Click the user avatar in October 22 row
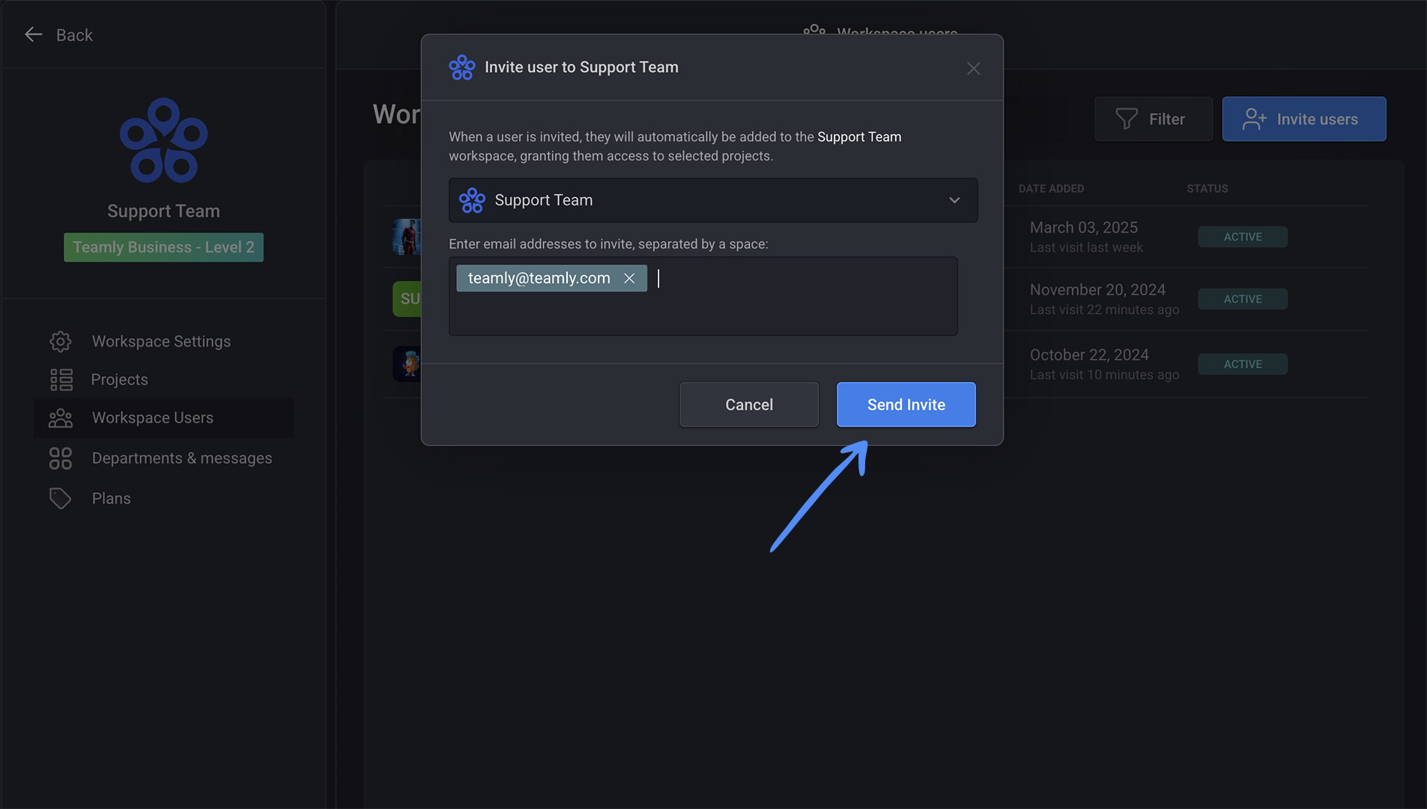Image resolution: width=1427 pixels, height=809 pixels. (x=407, y=364)
